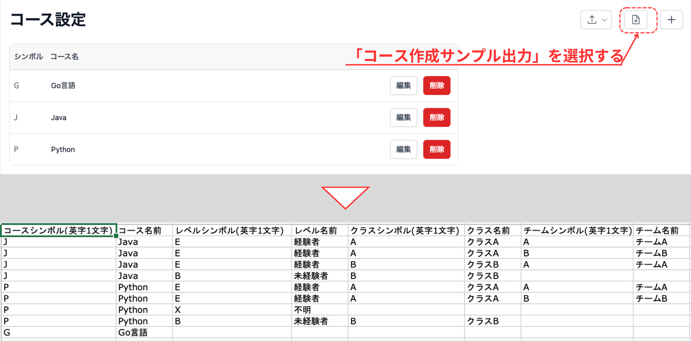
Task: Click 編集 for the Python course
Action: pyautogui.click(x=403, y=149)
